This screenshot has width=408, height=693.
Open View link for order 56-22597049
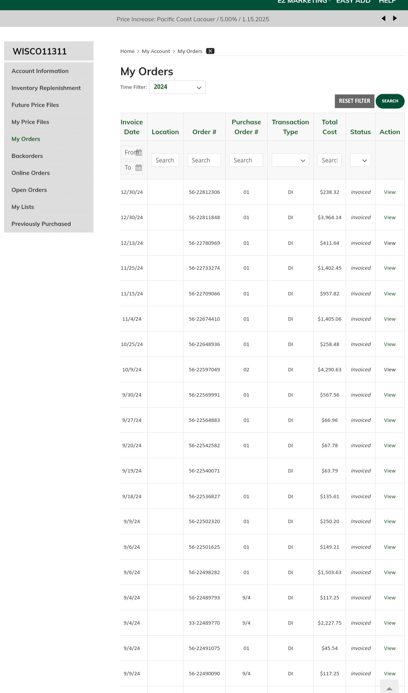point(389,370)
